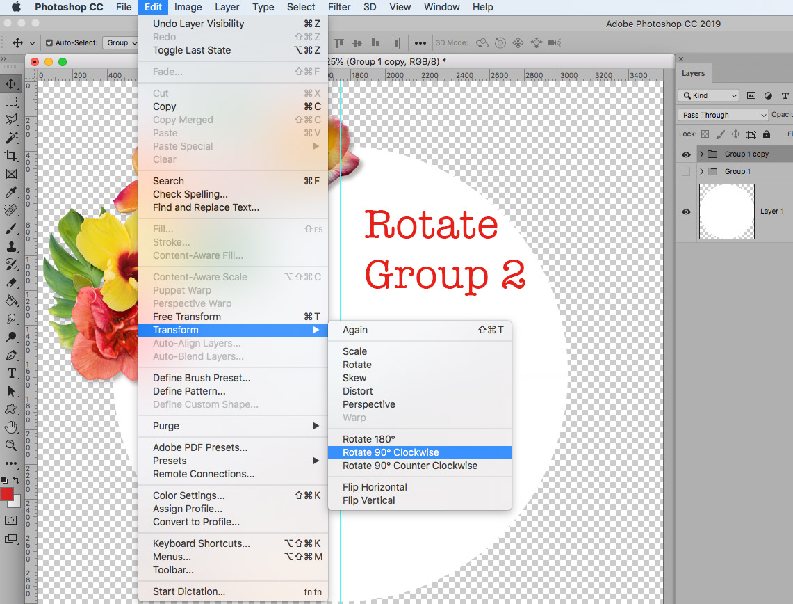
Task: Select the Healing Brush tool
Action: tap(10, 210)
